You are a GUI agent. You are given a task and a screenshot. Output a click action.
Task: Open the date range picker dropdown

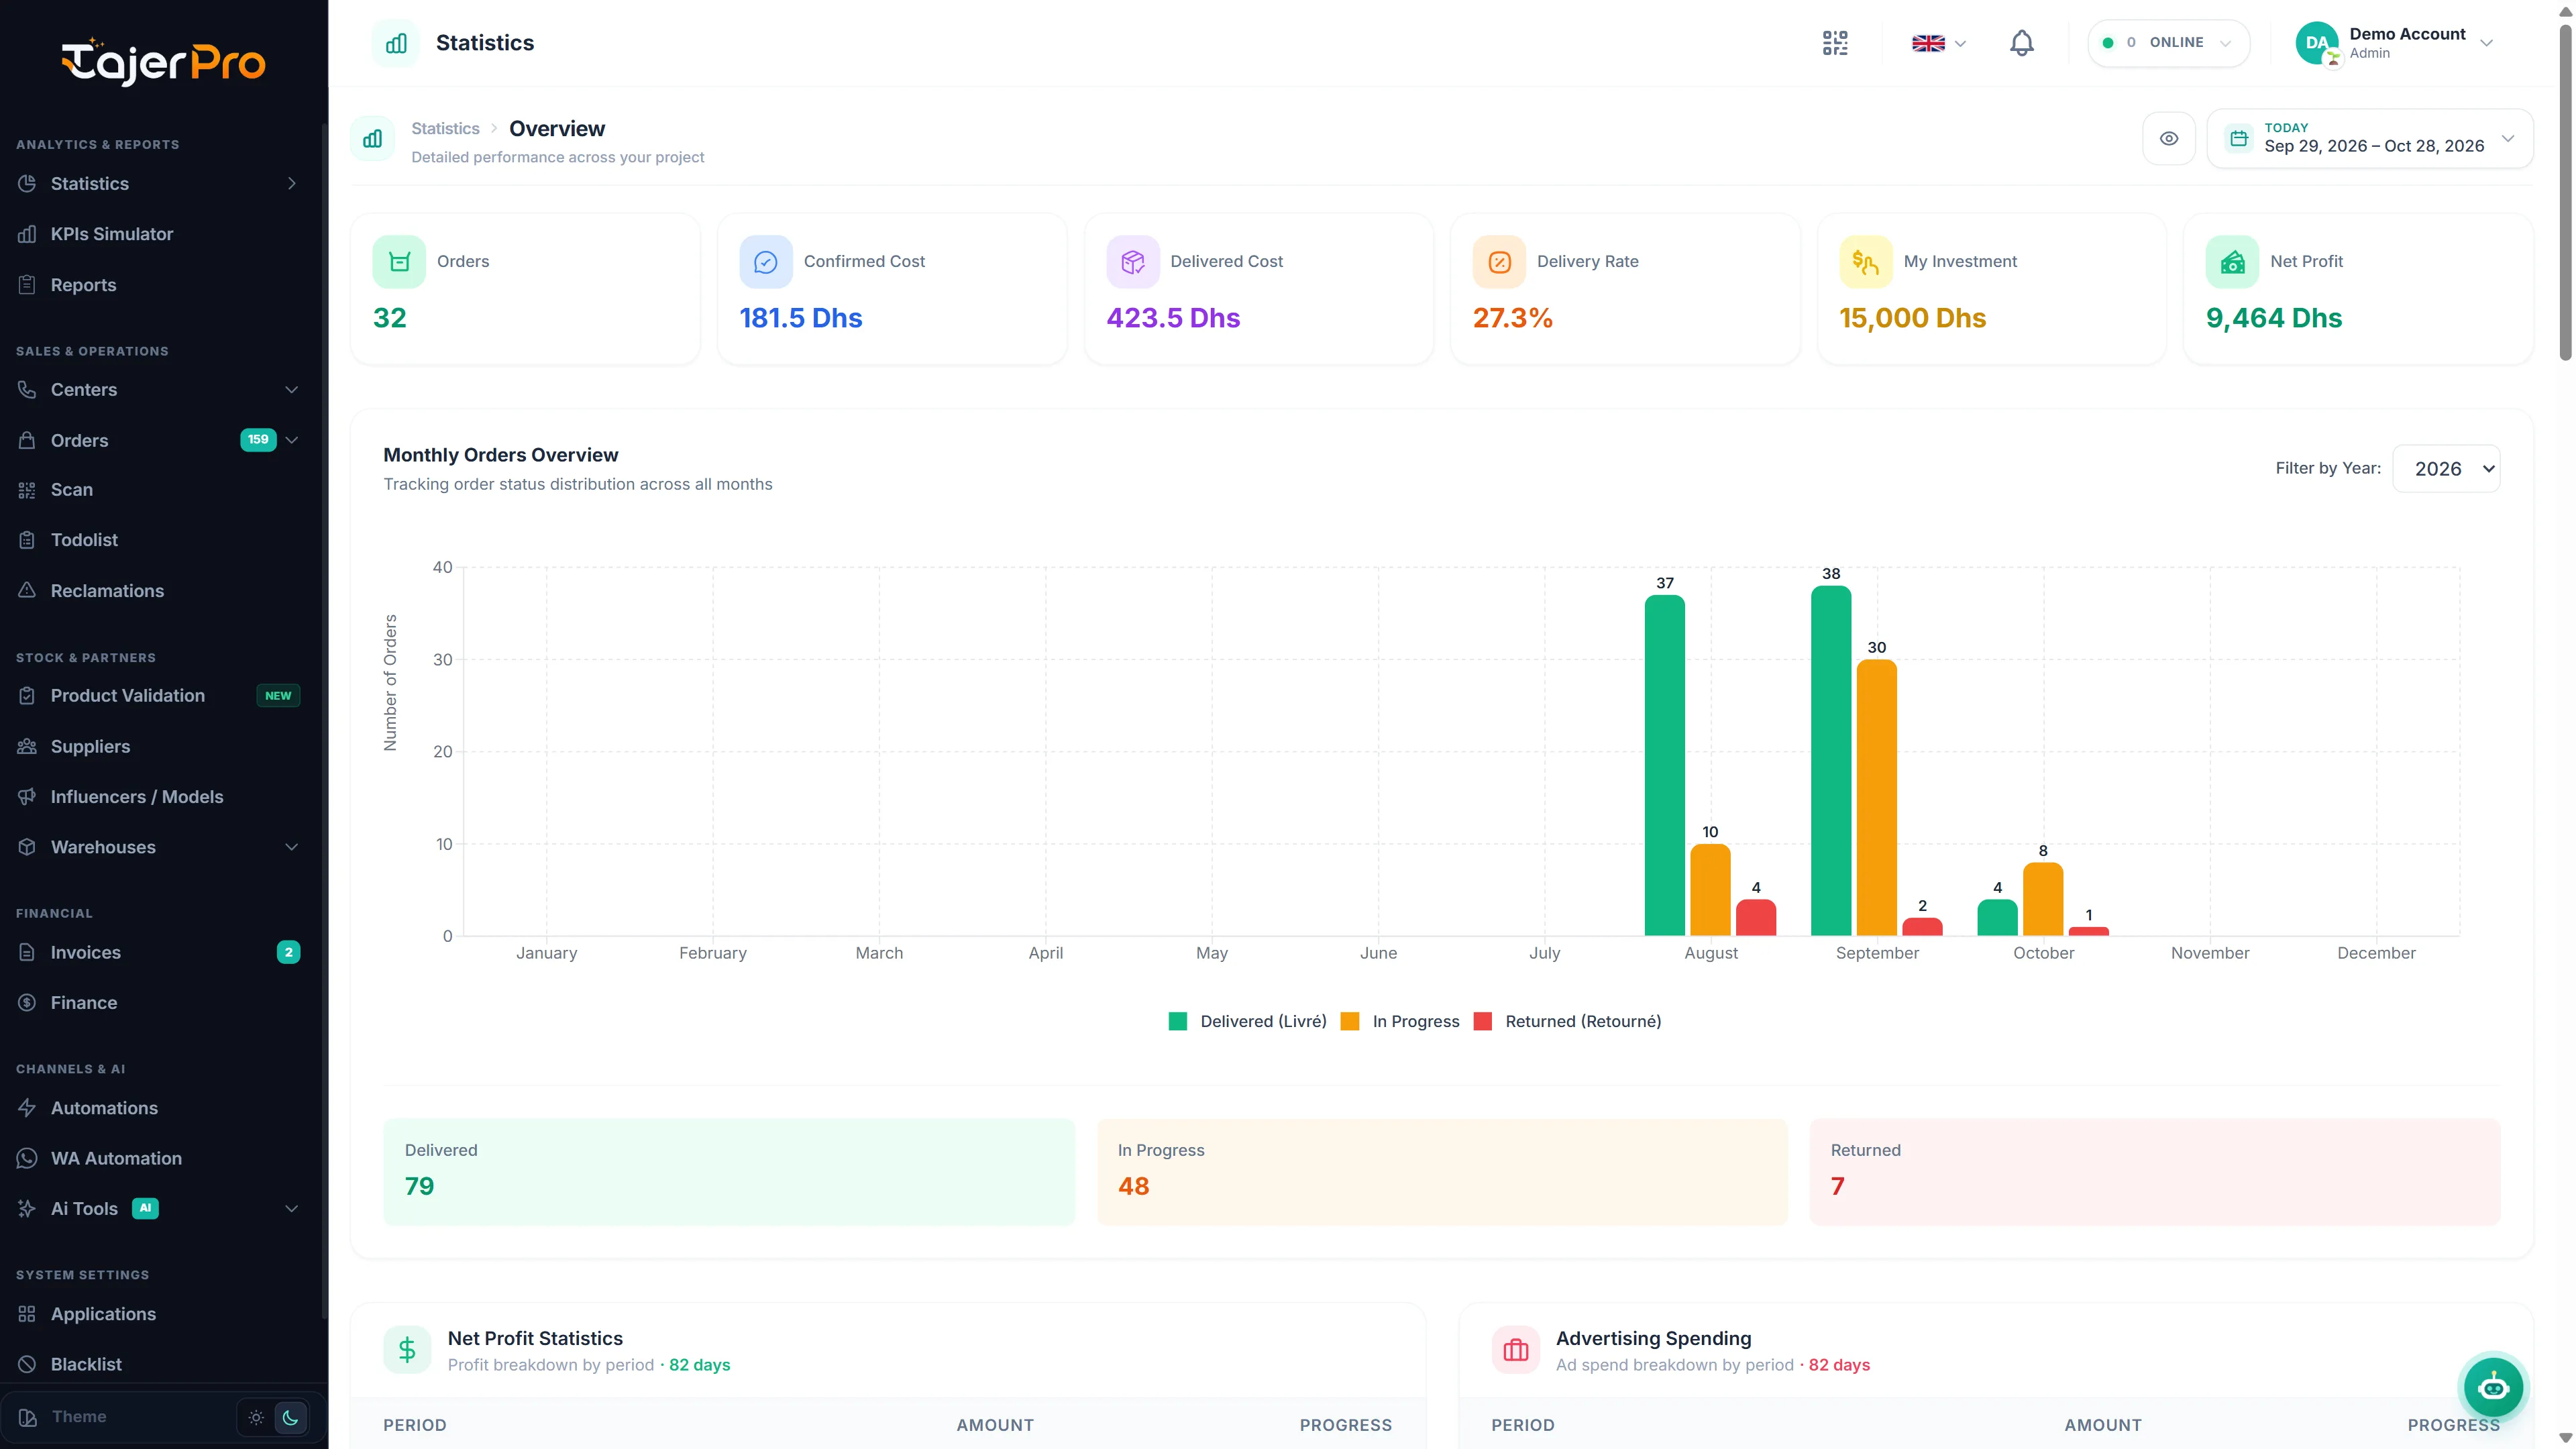[2370, 139]
